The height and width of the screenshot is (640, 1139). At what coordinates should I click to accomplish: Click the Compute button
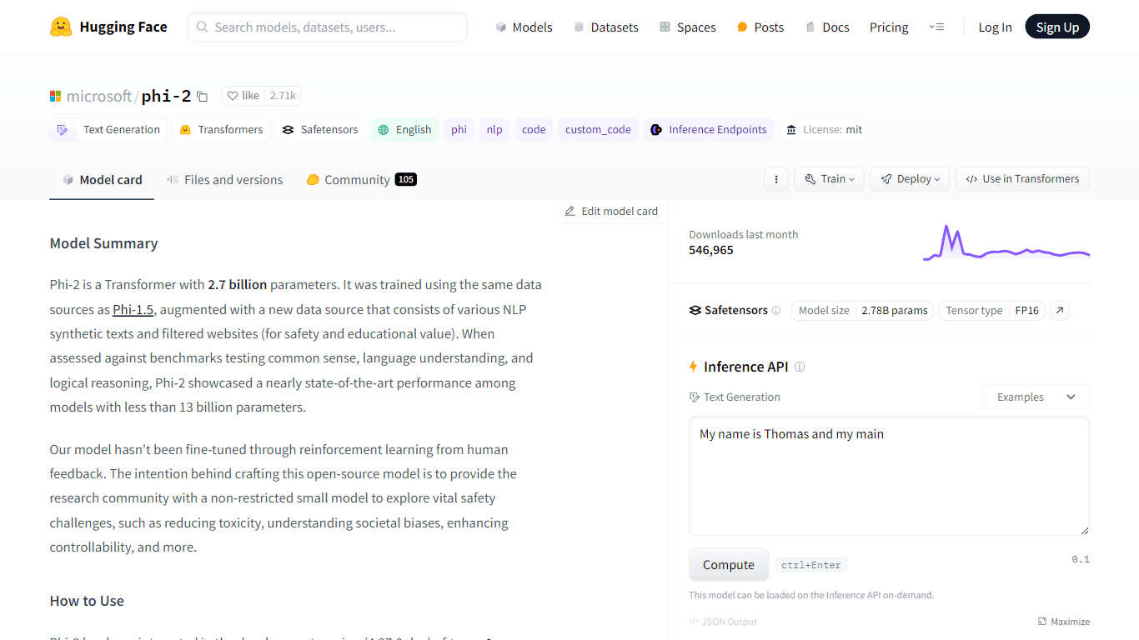pos(729,565)
